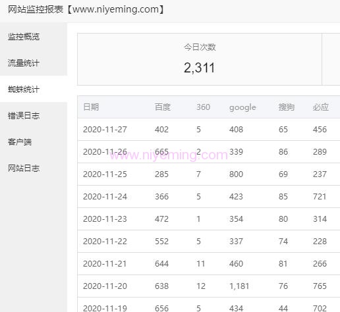340x312 pixels.
Task: Select the 2020-11-25 date row
Action: (x=209, y=174)
